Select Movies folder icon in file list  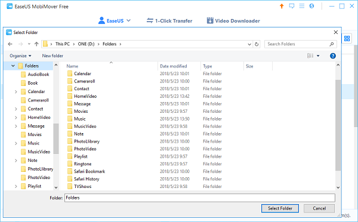pyautogui.click(x=70, y=111)
